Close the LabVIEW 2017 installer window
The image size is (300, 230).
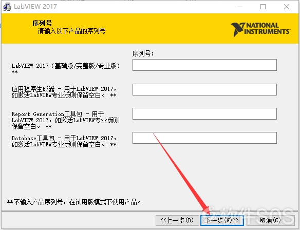(287, 7)
